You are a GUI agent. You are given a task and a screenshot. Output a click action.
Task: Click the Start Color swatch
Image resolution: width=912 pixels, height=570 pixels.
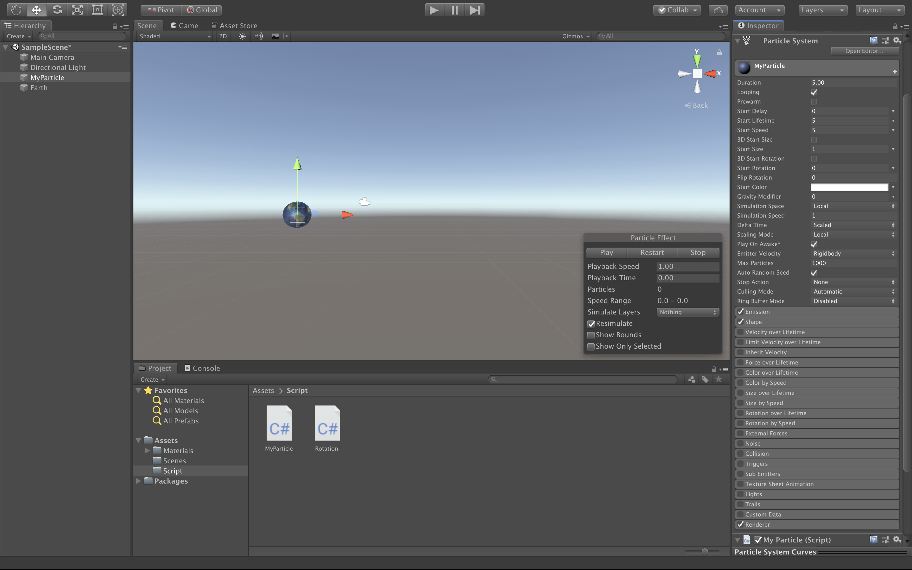[849, 187]
